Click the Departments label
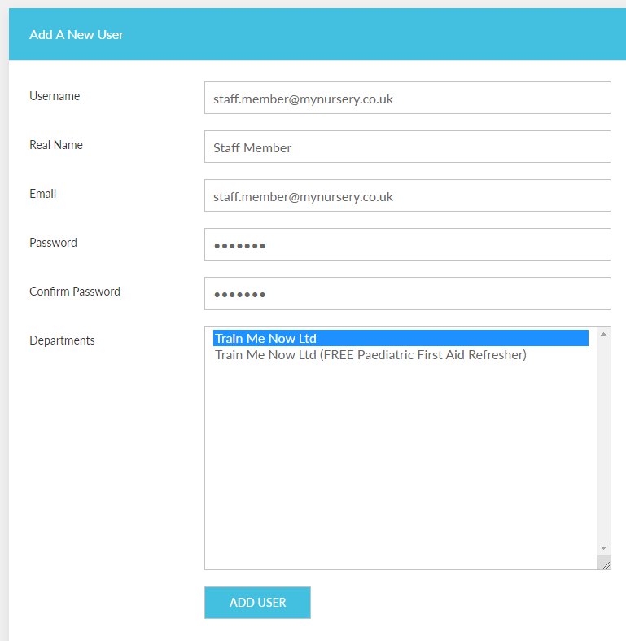This screenshot has width=626, height=641. tap(62, 340)
